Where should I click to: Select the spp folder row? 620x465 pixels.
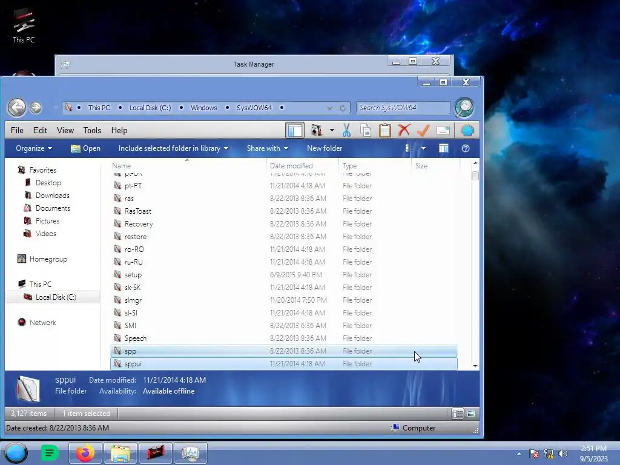coord(283,351)
